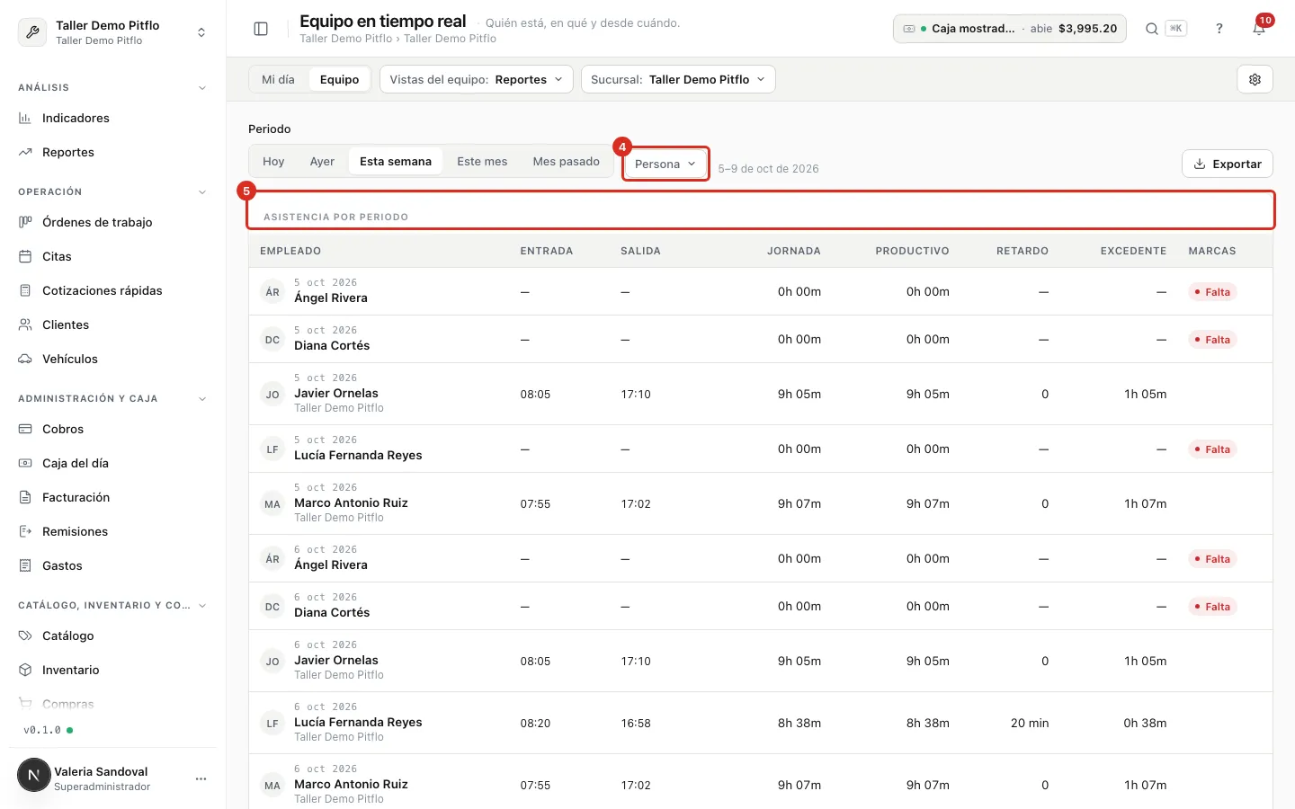Open the search icon in header
This screenshot has height=809, width=1295.
1151,29
